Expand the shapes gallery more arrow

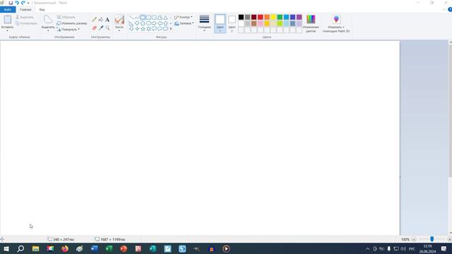(x=171, y=29)
